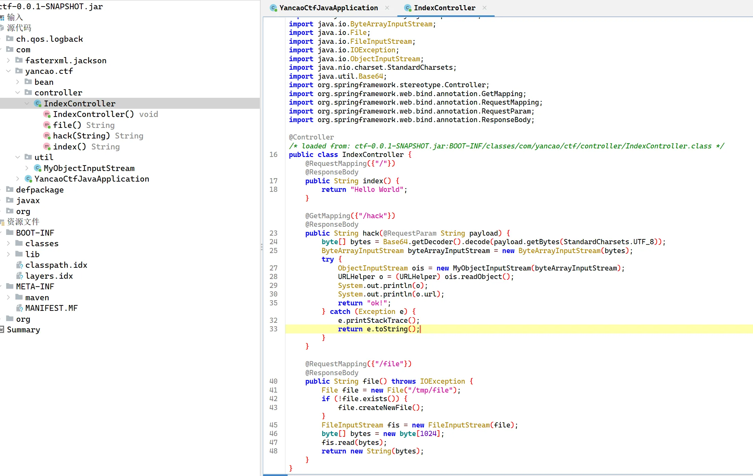This screenshot has width=753, height=476.
Task: Open layers.idx in the resource tree
Action: click(49, 276)
